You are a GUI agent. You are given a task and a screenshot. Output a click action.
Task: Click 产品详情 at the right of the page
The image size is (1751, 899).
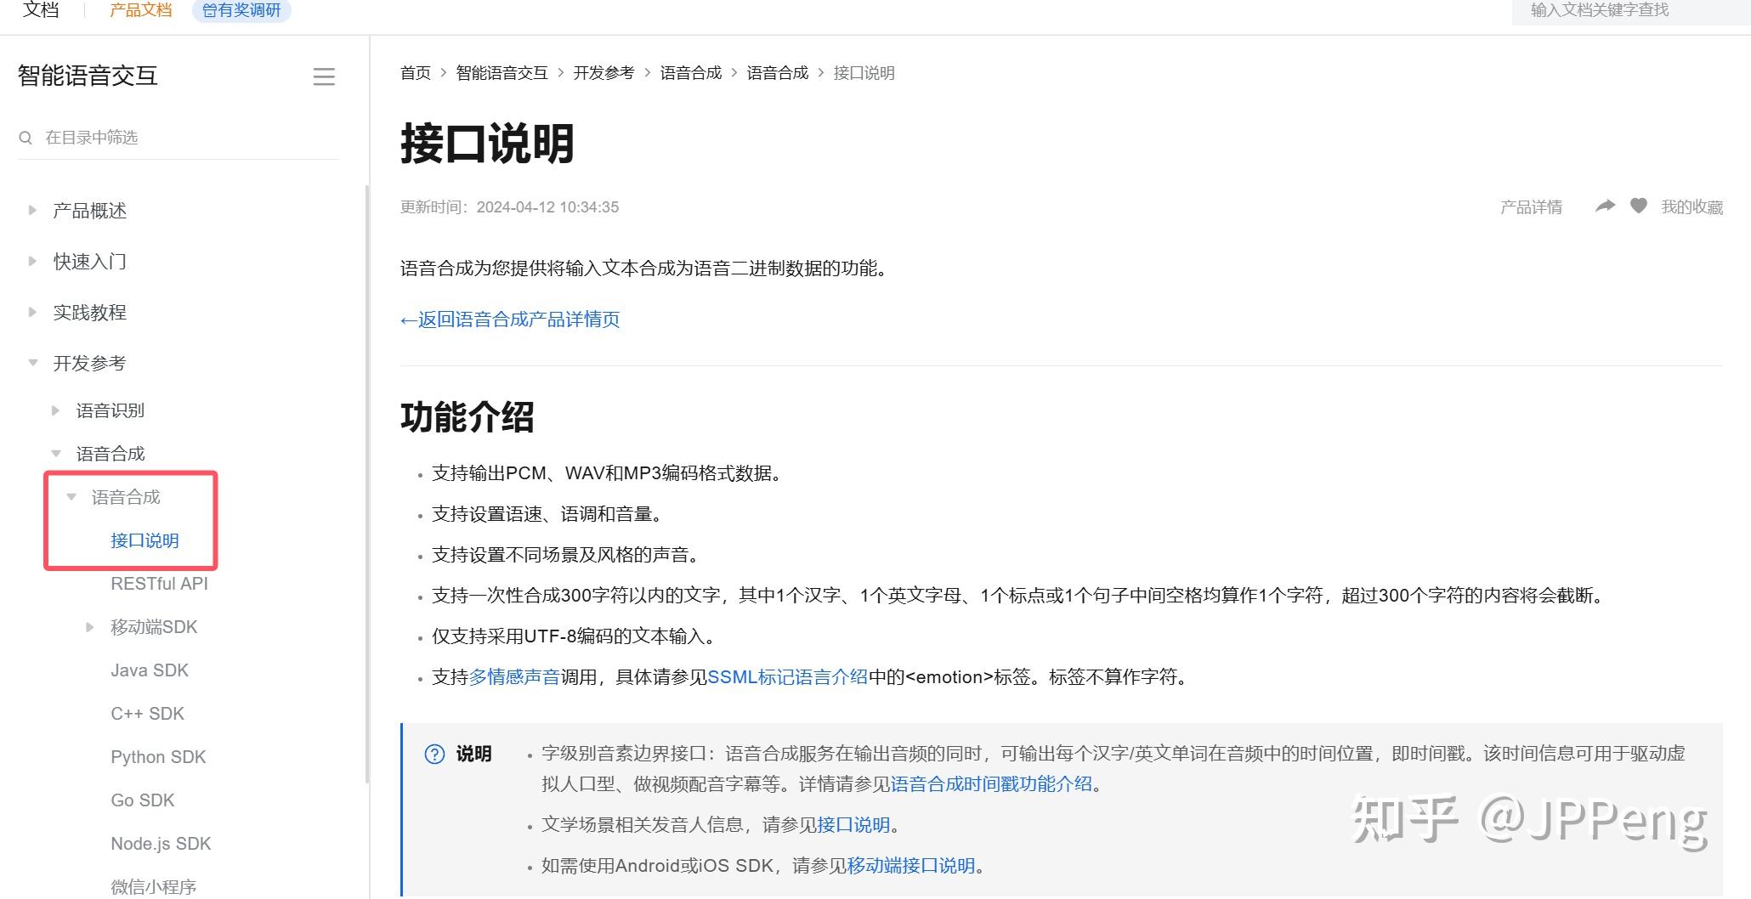click(1531, 206)
